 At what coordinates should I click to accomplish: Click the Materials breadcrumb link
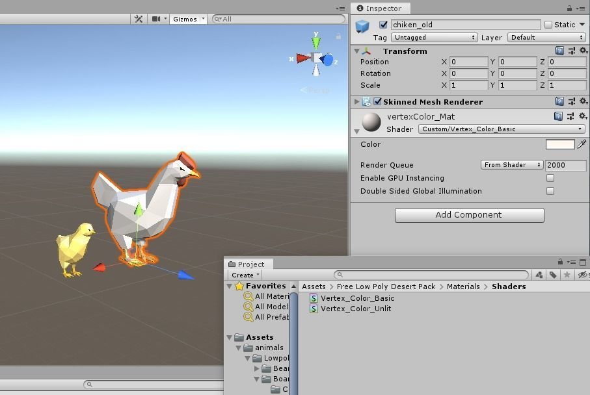coord(463,287)
